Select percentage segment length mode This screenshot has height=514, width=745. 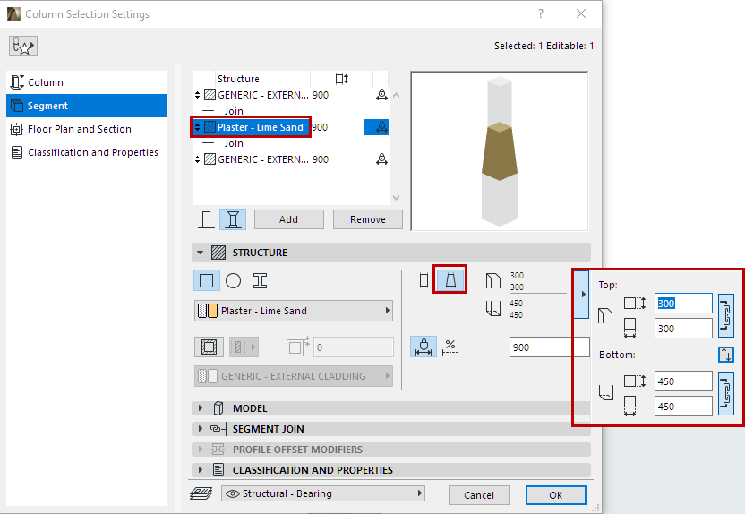450,347
